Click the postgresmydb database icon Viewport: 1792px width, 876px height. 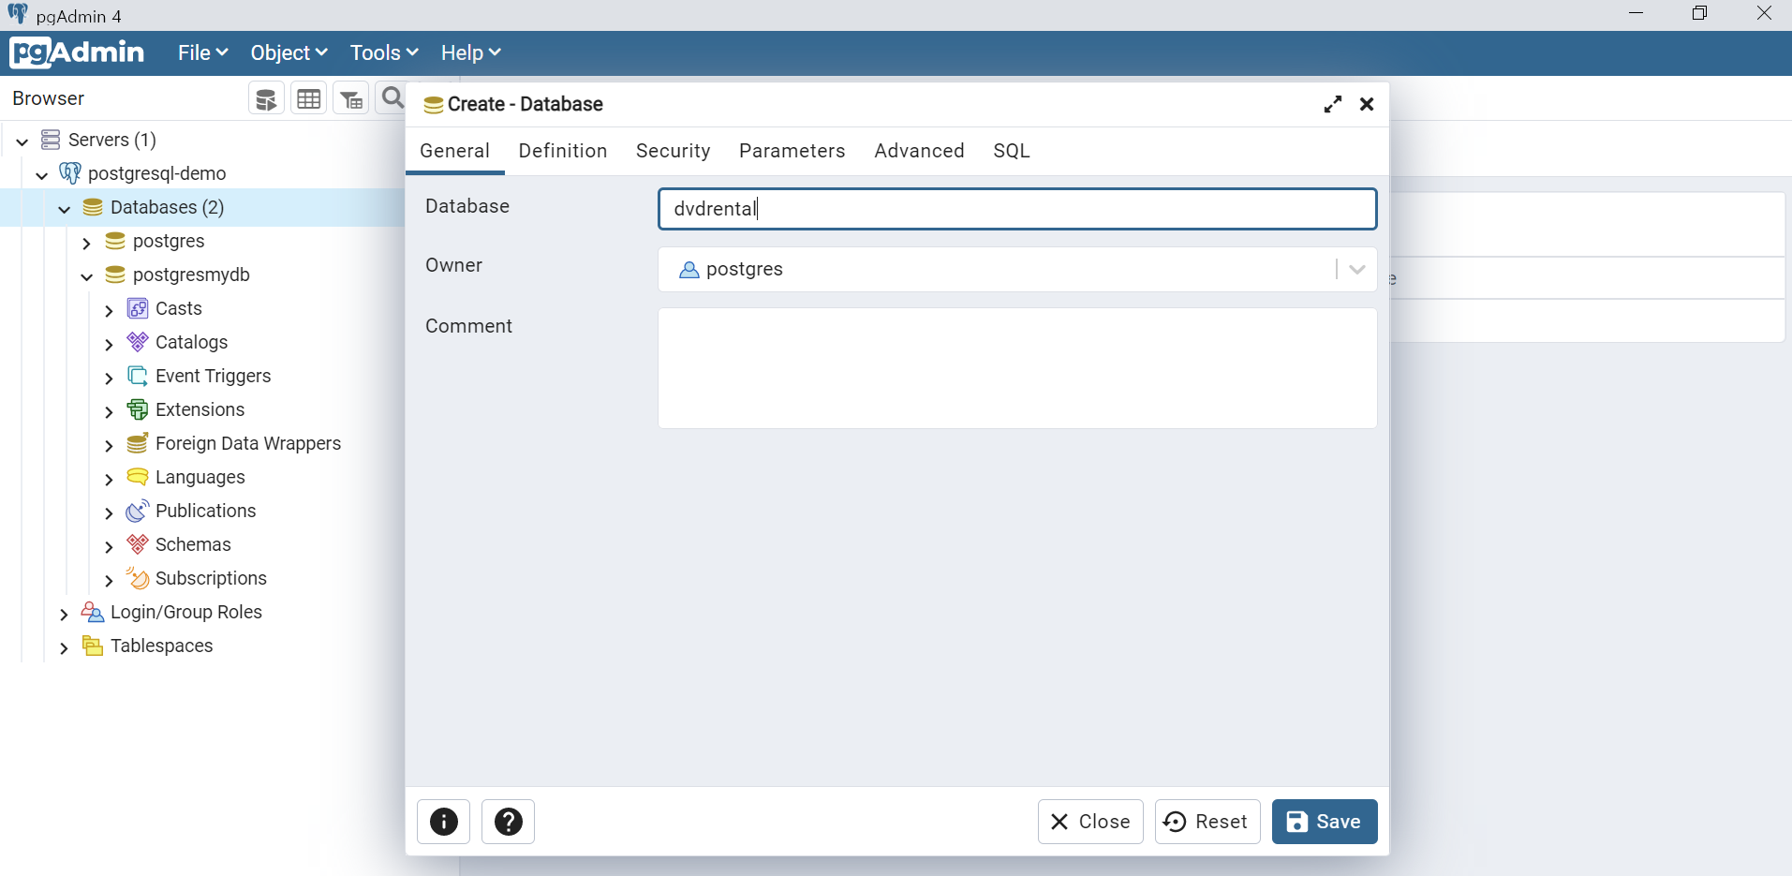pos(115,275)
